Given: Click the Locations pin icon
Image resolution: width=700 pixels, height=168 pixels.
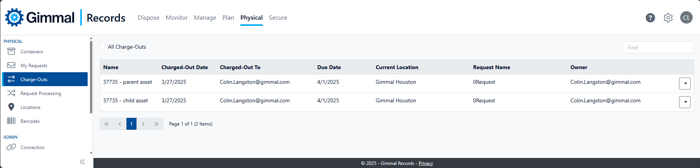Looking at the screenshot, I should (x=11, y=107).
